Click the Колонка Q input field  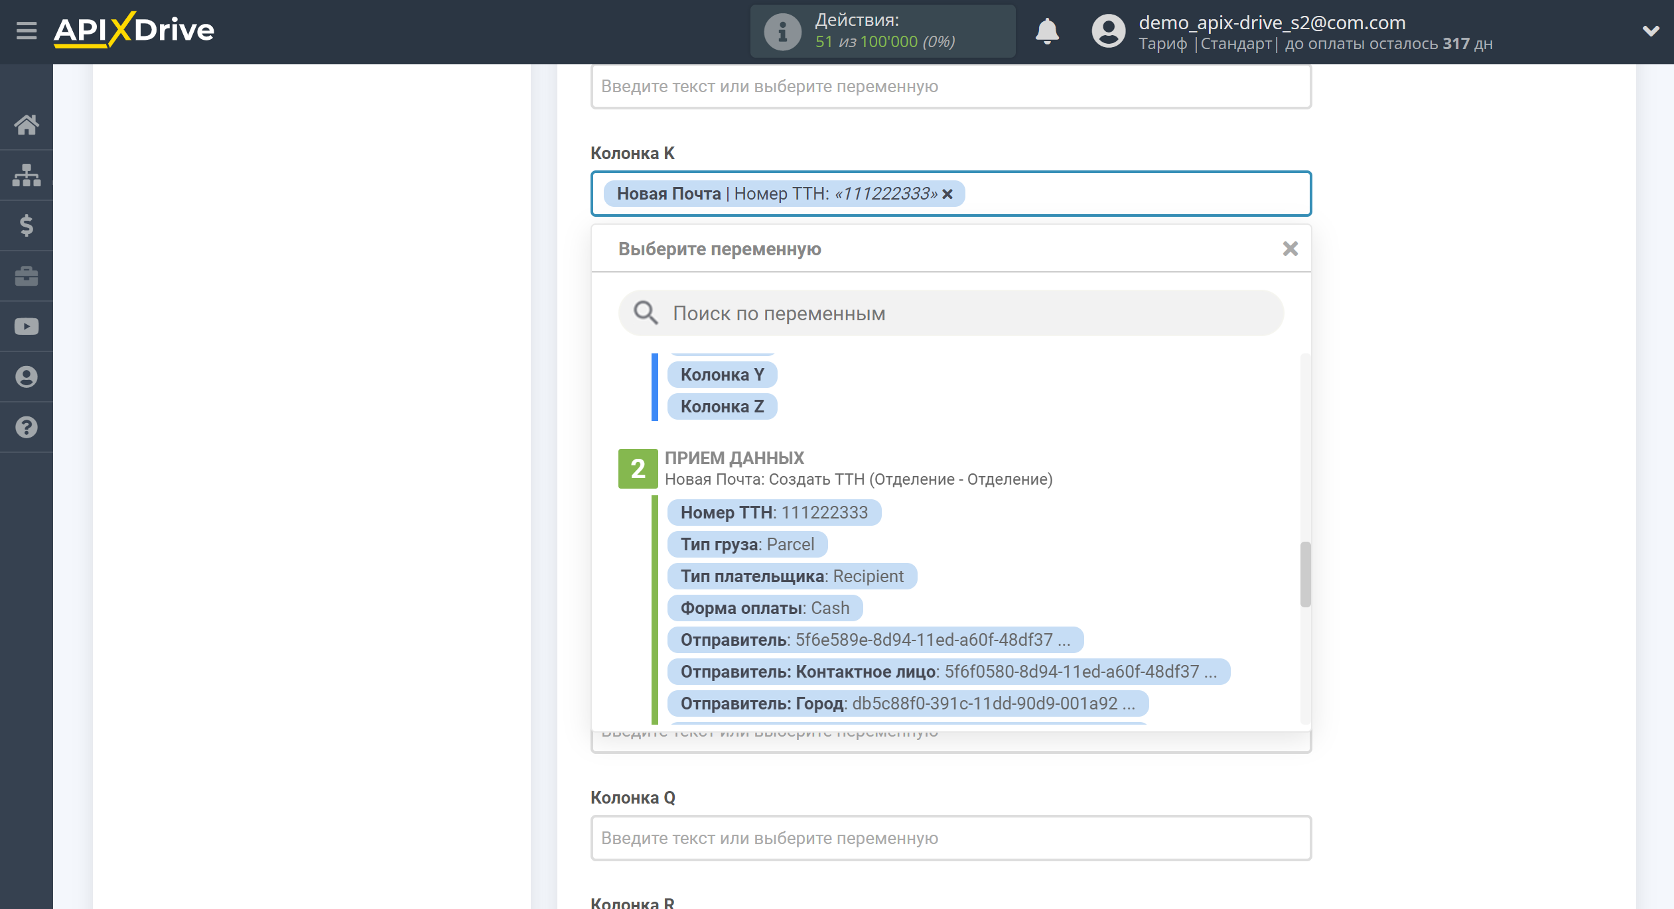(951, 838)
